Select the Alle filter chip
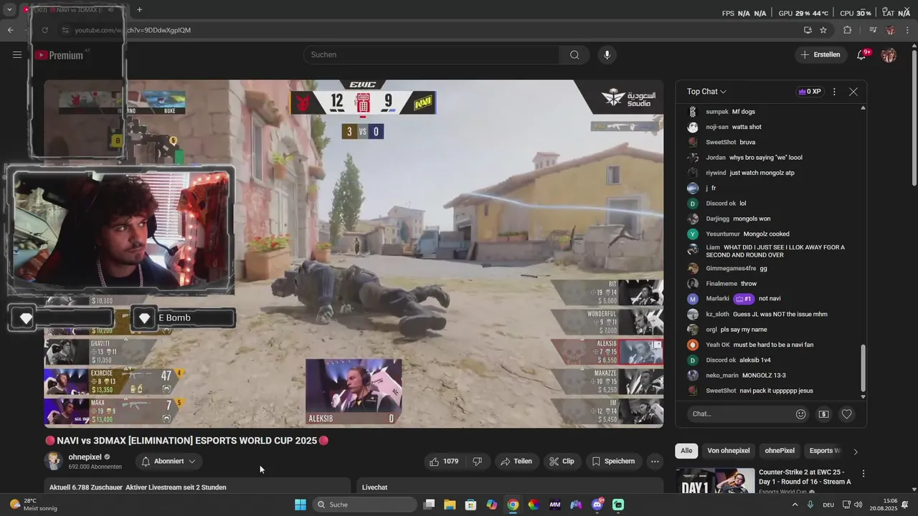The height and width of the screenshot is (516, 918). [686, 451]
